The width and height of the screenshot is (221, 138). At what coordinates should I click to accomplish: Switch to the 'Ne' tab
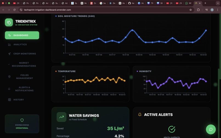(x=84, y=3)
